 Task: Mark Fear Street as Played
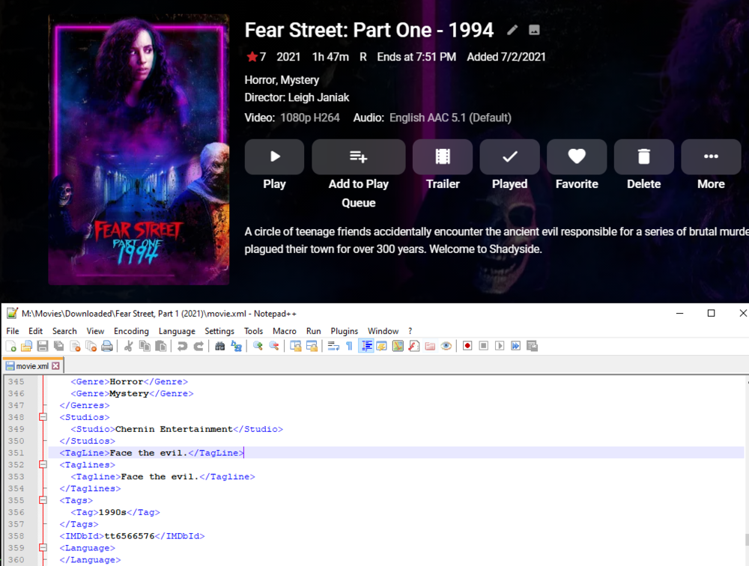tap(509, 157)
